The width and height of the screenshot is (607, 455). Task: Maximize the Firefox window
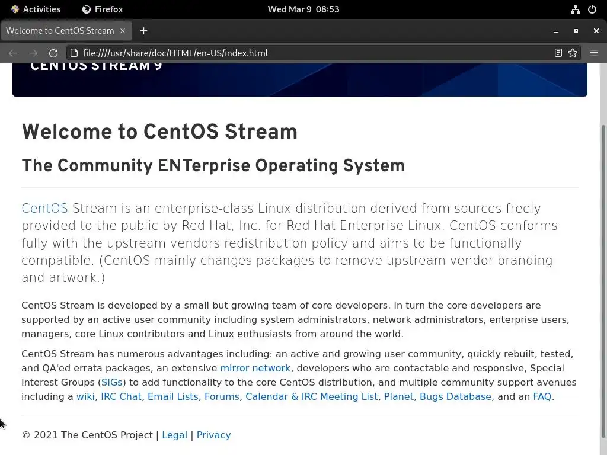pyautogui.click(x=576, y=31)
